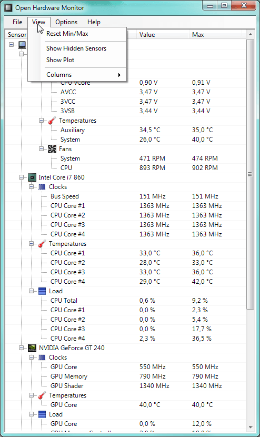Screen dimensions: 260x437
Task: Choose Reset Min/Max from View menu
Action: click(67, 34)
